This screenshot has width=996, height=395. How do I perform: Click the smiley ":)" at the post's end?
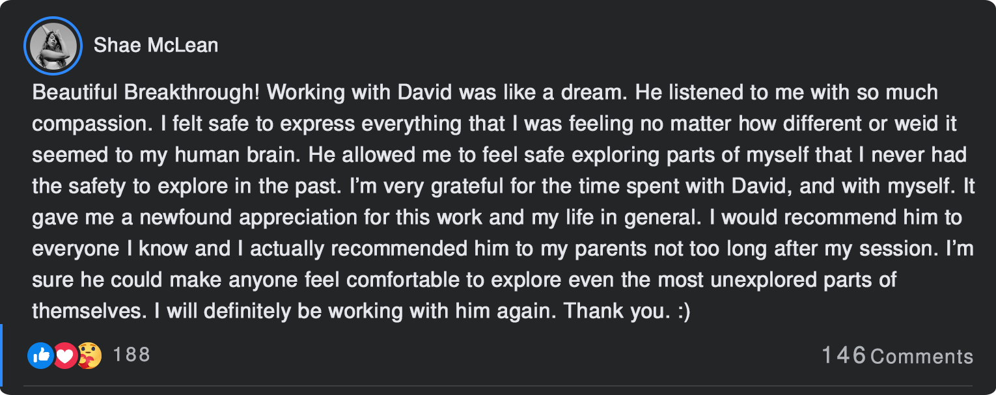pyautogui.click(x=684, y=311)
